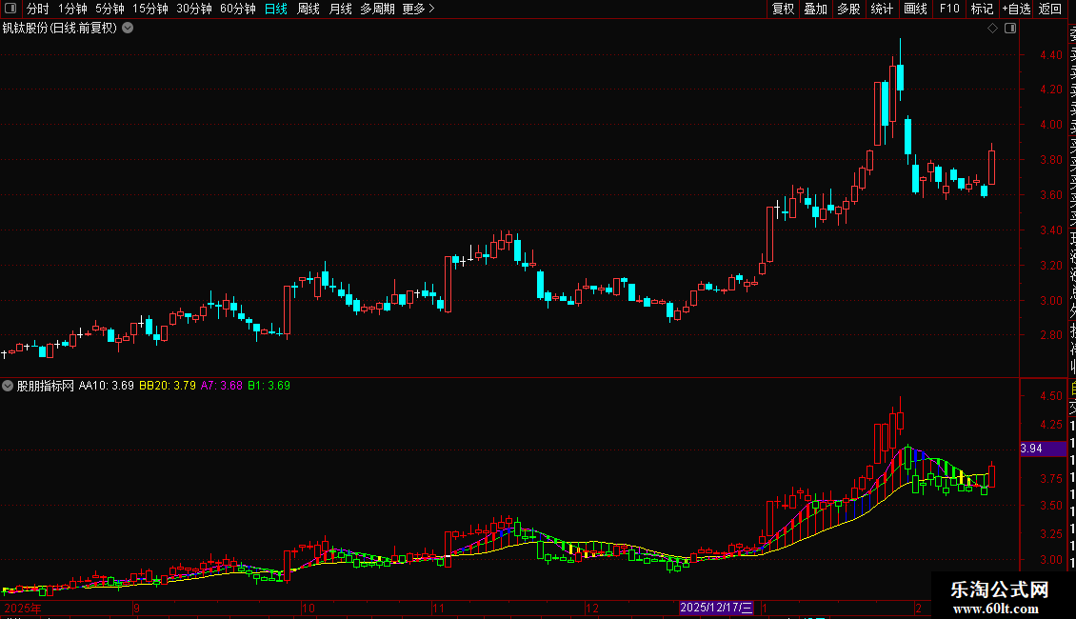Expand the 更多 periods menu
Image resolution: width=1076 pixels, height=619 pixels.
[419, 9]
